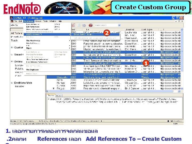Click Br J Cancer journal cell

coord(132,89)
